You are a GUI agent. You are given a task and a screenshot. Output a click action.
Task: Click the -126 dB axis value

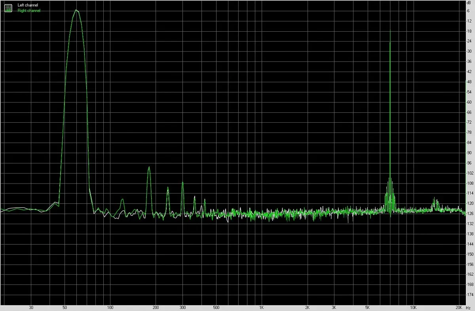470,214
